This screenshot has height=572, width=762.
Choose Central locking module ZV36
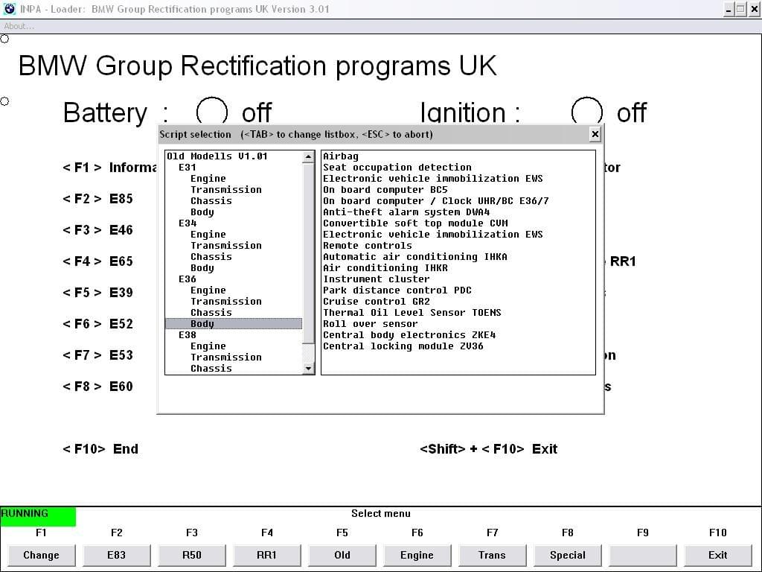[403, 346]
